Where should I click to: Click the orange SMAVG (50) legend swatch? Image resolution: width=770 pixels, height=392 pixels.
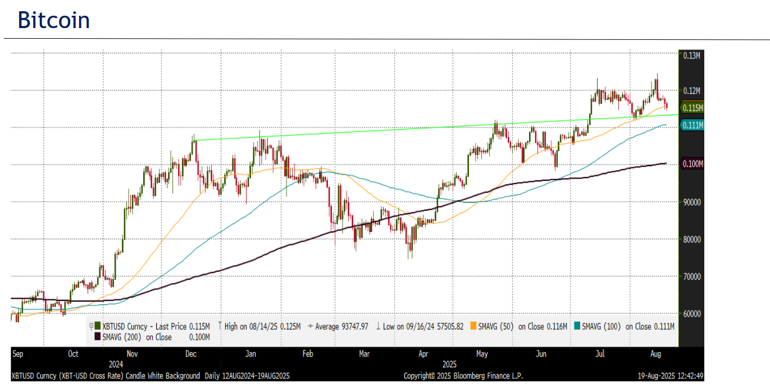[x=473, y=326]
